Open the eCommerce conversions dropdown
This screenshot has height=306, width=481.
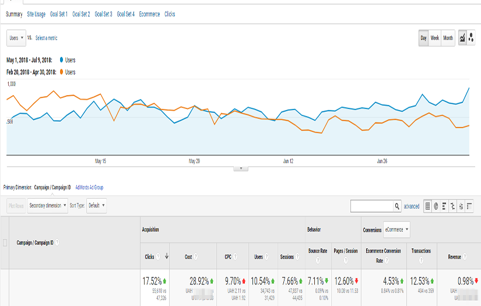[x=396, y=230]
